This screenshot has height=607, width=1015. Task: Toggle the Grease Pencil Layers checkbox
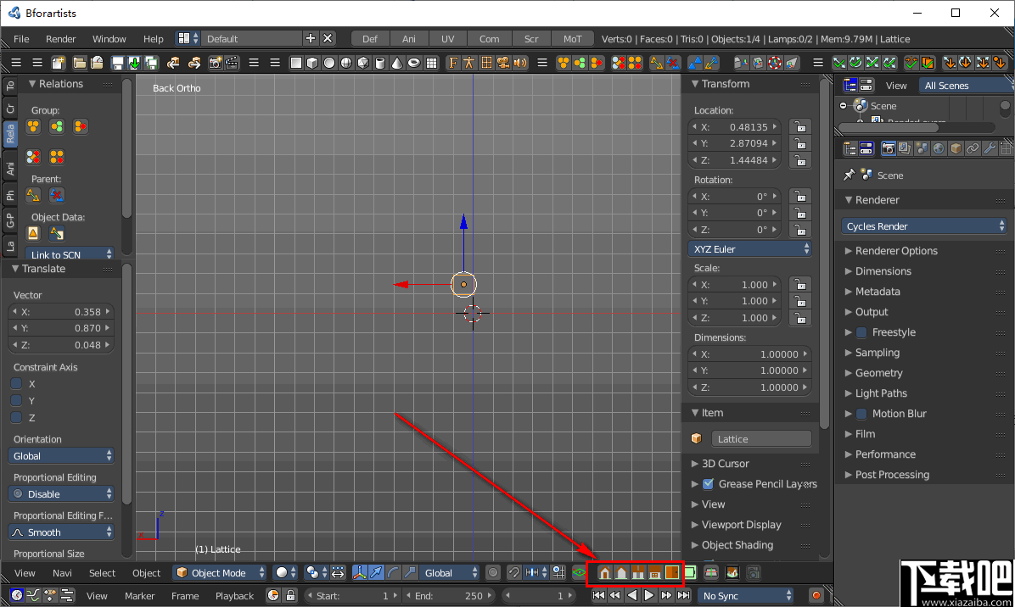709,484
